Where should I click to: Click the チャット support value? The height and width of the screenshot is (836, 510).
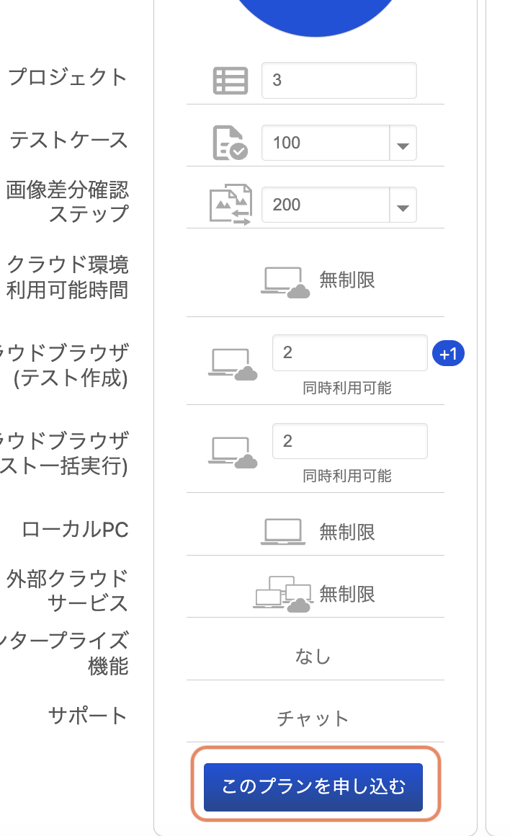(x=313, y=719)
